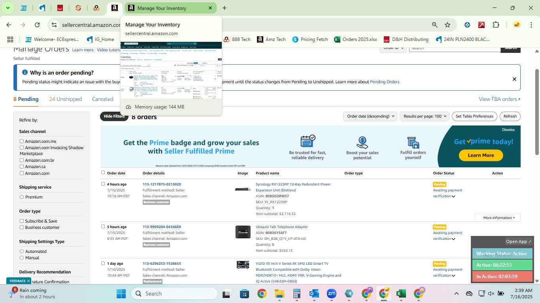
Task: Expand Awaiting payment verification for Ubiquiti order
Action: point(453,239)
